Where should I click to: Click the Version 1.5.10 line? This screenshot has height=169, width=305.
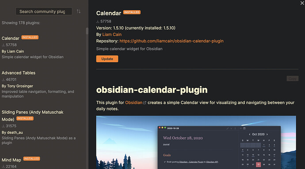(x=136, y=28)
